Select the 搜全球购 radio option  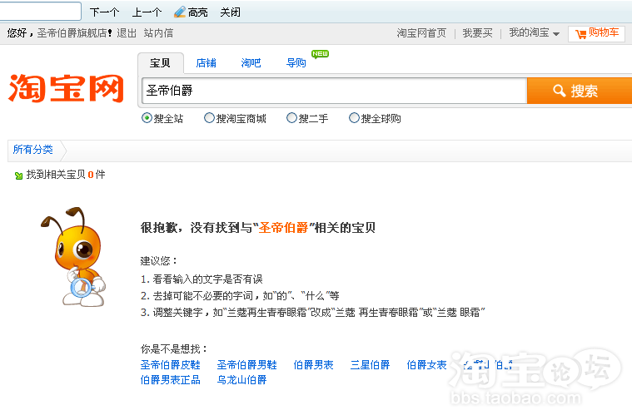click(x=354, y=118)
